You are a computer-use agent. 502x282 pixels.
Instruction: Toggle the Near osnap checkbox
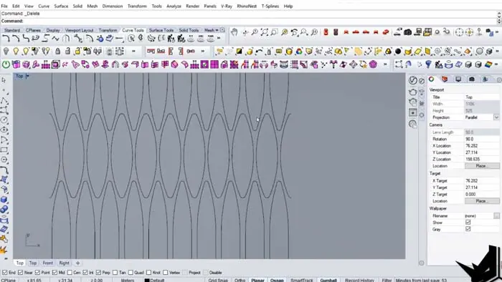[21, 273]
